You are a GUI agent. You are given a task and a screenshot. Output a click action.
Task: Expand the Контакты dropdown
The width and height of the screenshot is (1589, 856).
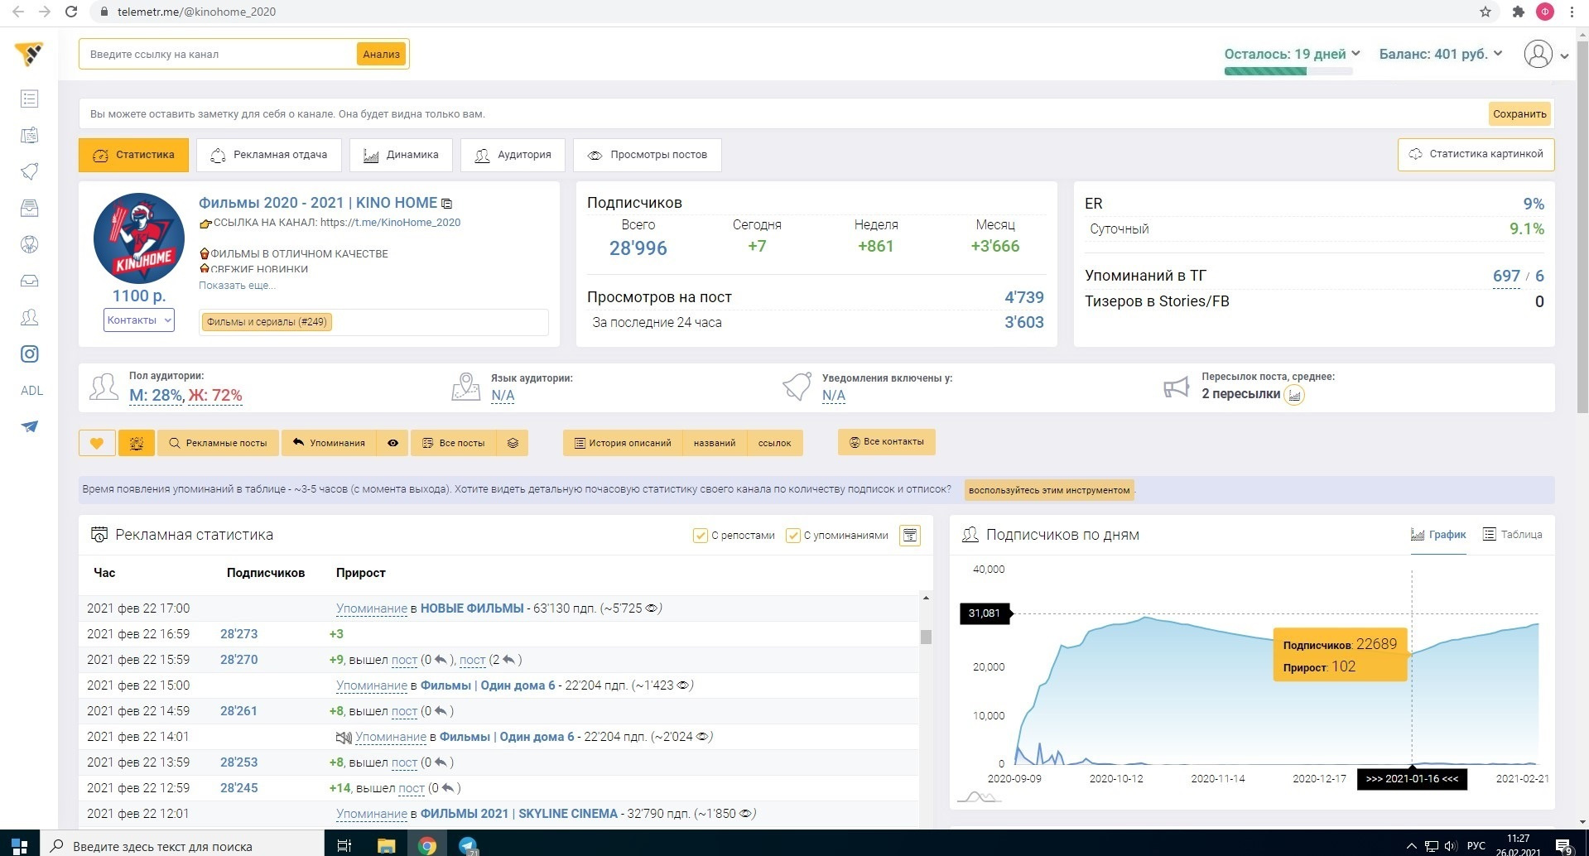(139, 320)
